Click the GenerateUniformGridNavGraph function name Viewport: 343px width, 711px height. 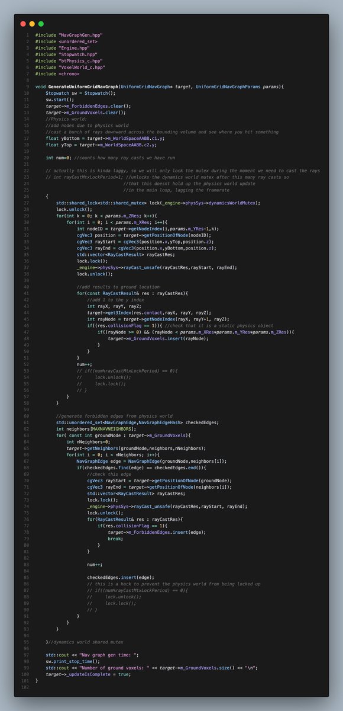(x=84, y=87)
